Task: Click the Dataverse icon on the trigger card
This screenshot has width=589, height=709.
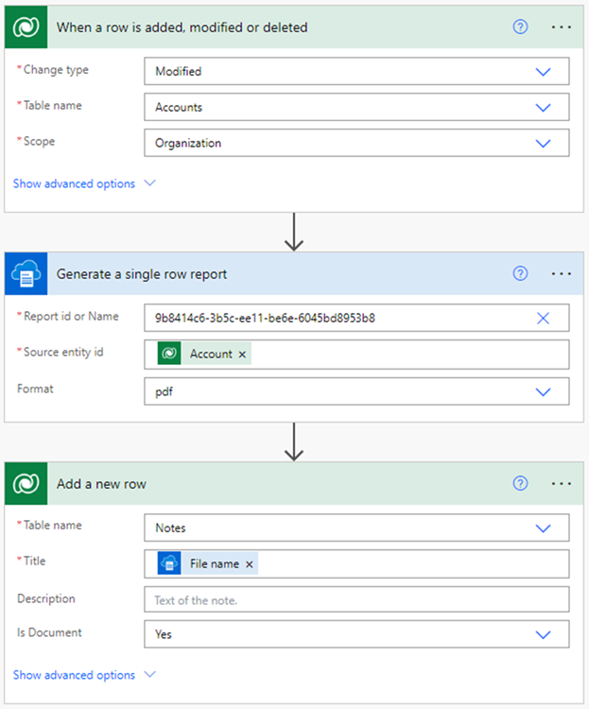Action: click(x=26, y=27)
